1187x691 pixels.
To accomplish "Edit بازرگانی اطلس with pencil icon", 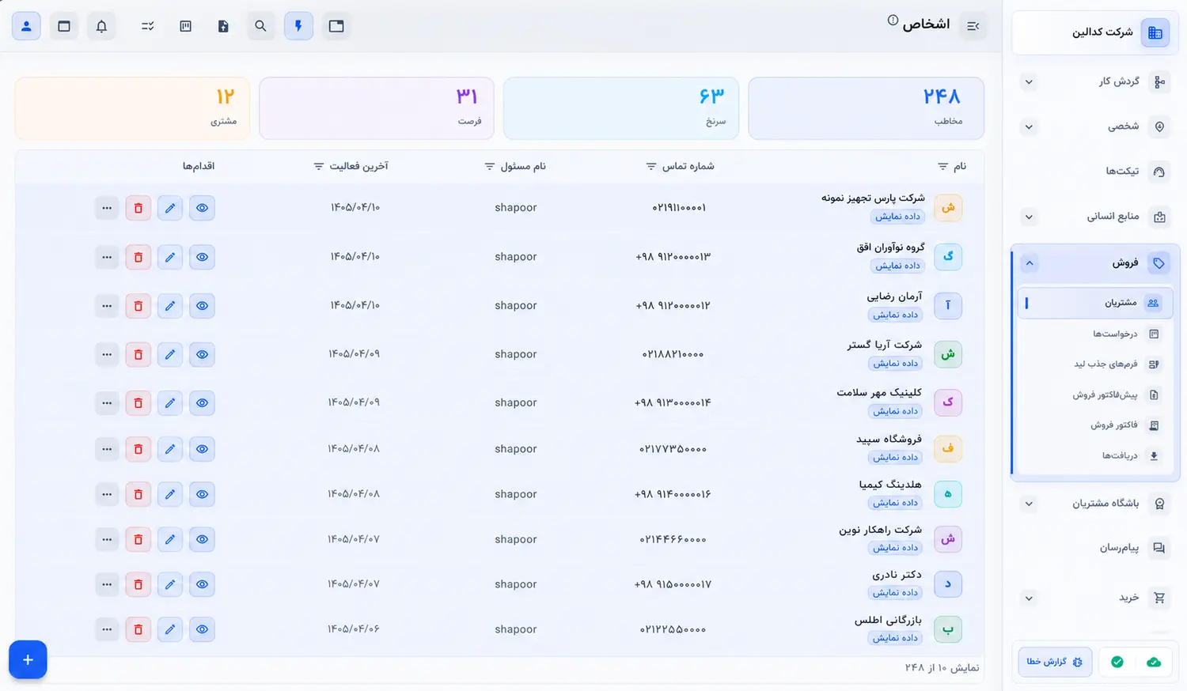I will point(170,629).
